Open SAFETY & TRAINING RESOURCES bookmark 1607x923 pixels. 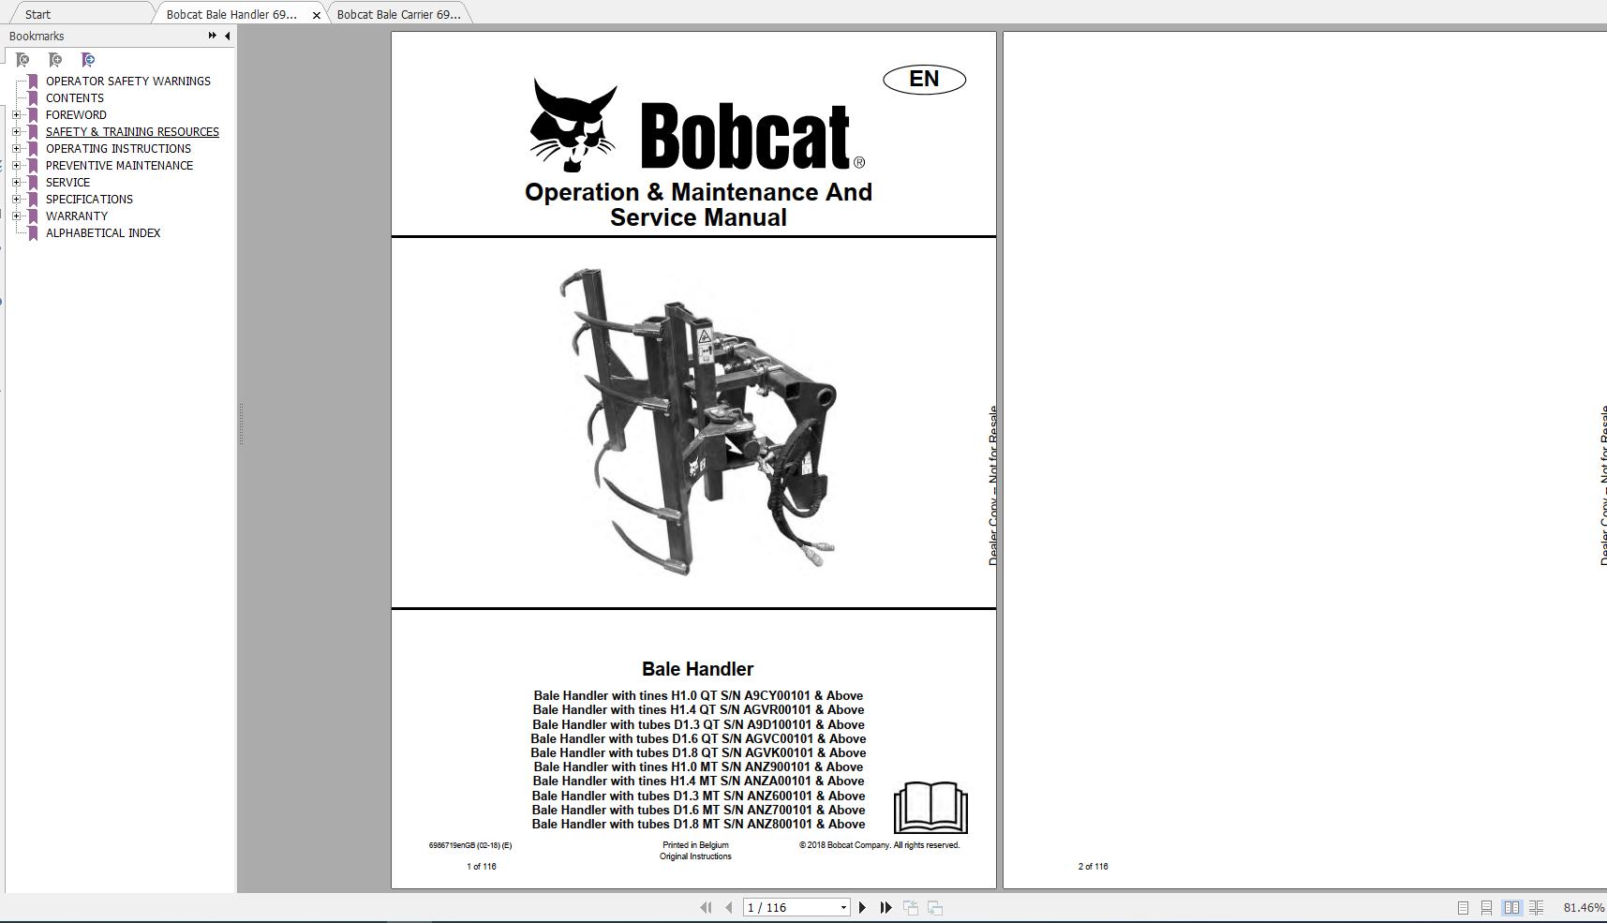point(131,131)
